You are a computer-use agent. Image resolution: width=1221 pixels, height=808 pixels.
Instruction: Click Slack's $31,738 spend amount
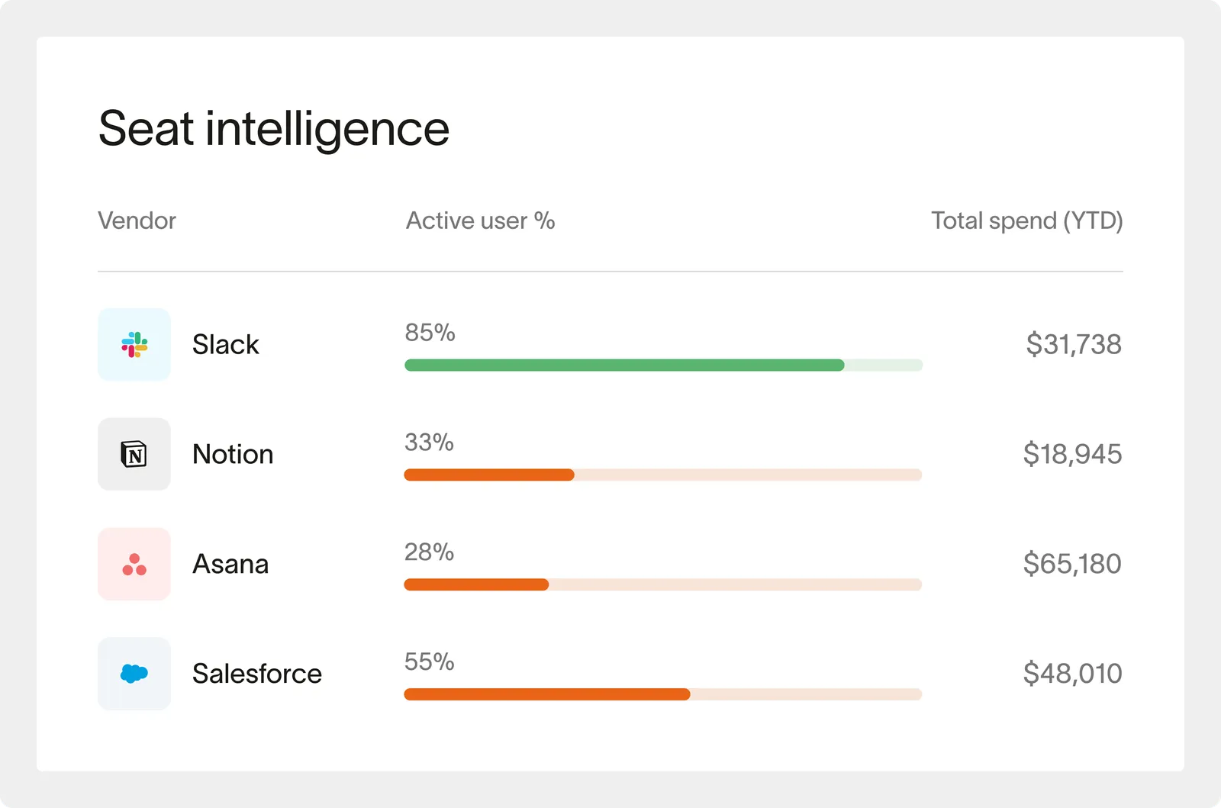tap(1073, 345)
